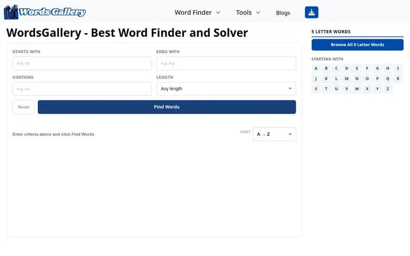
Task: Open the A → Z sort dropdown
Action: (274, 134)
